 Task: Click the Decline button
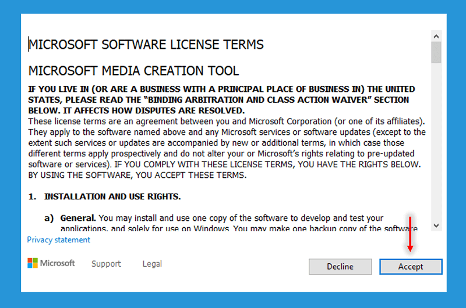(x=340, y=267)
